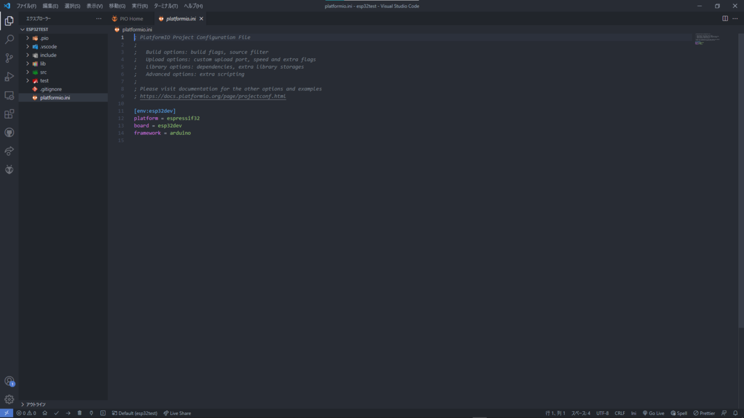The width and height of the screenshot is (744, 418).
Task: Change indentation スペース: 4
Action: [581, 413]
